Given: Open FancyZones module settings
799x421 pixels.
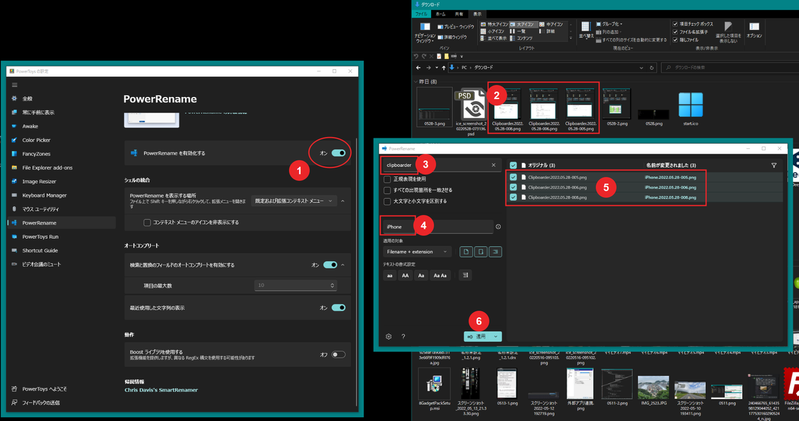Looking at the screenshot, I should coord(63,154).
